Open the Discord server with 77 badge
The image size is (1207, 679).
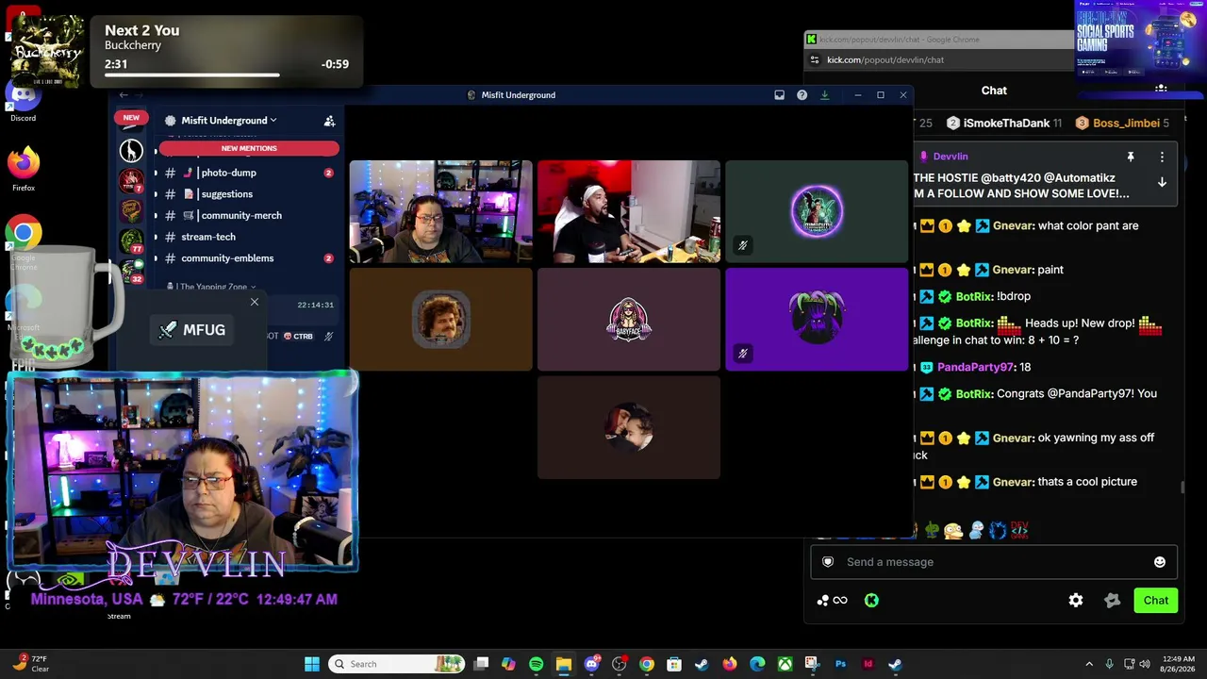(131, 240)
